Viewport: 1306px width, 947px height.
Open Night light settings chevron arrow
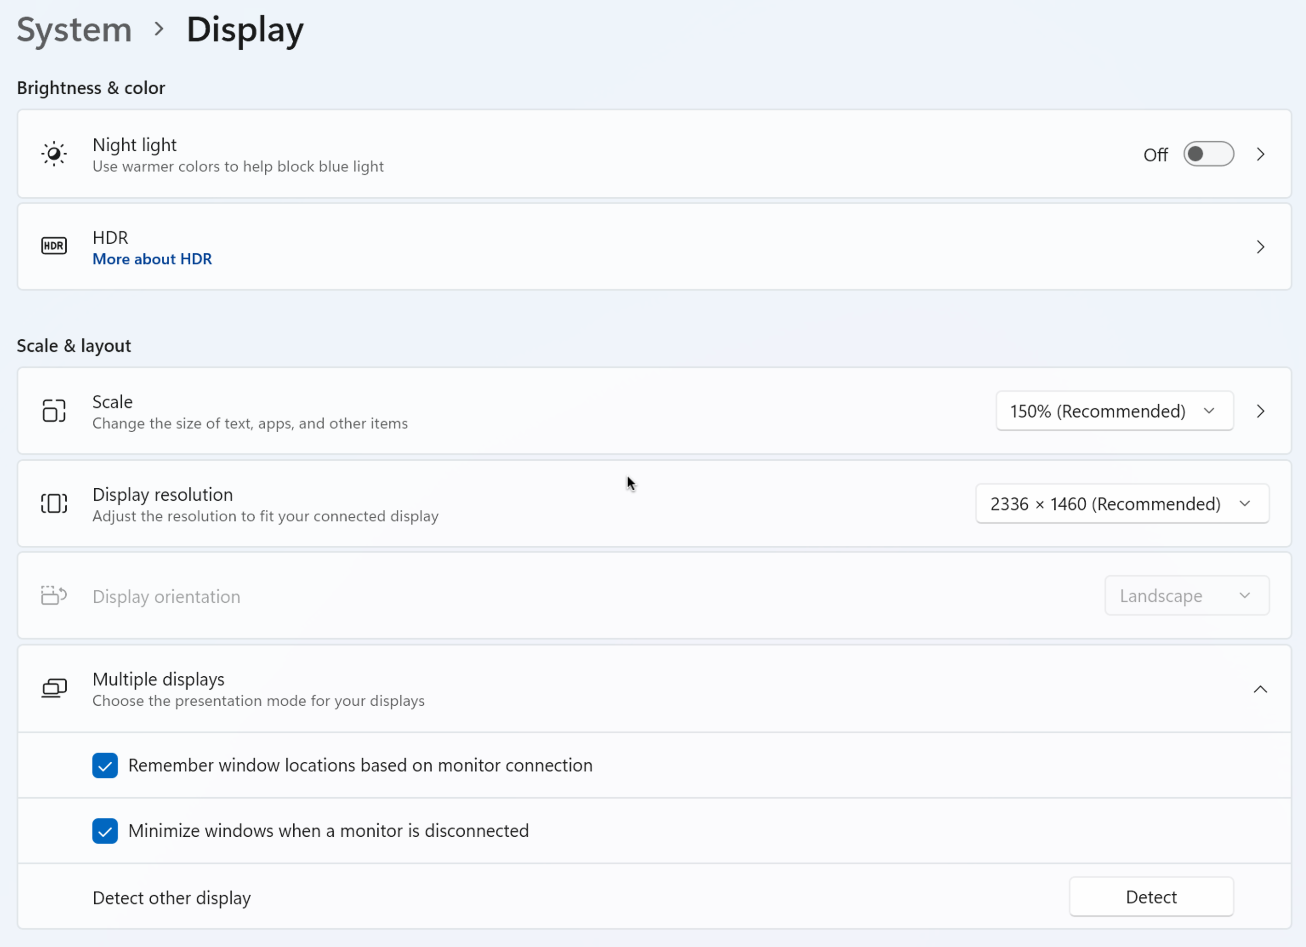1260,154
